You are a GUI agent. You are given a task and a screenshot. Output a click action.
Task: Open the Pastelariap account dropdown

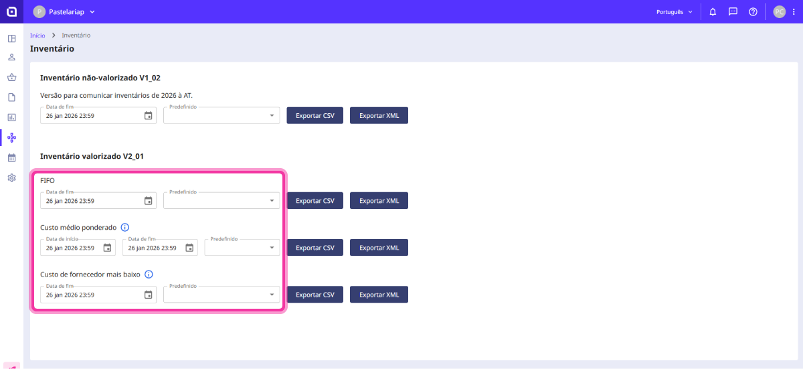64,11
